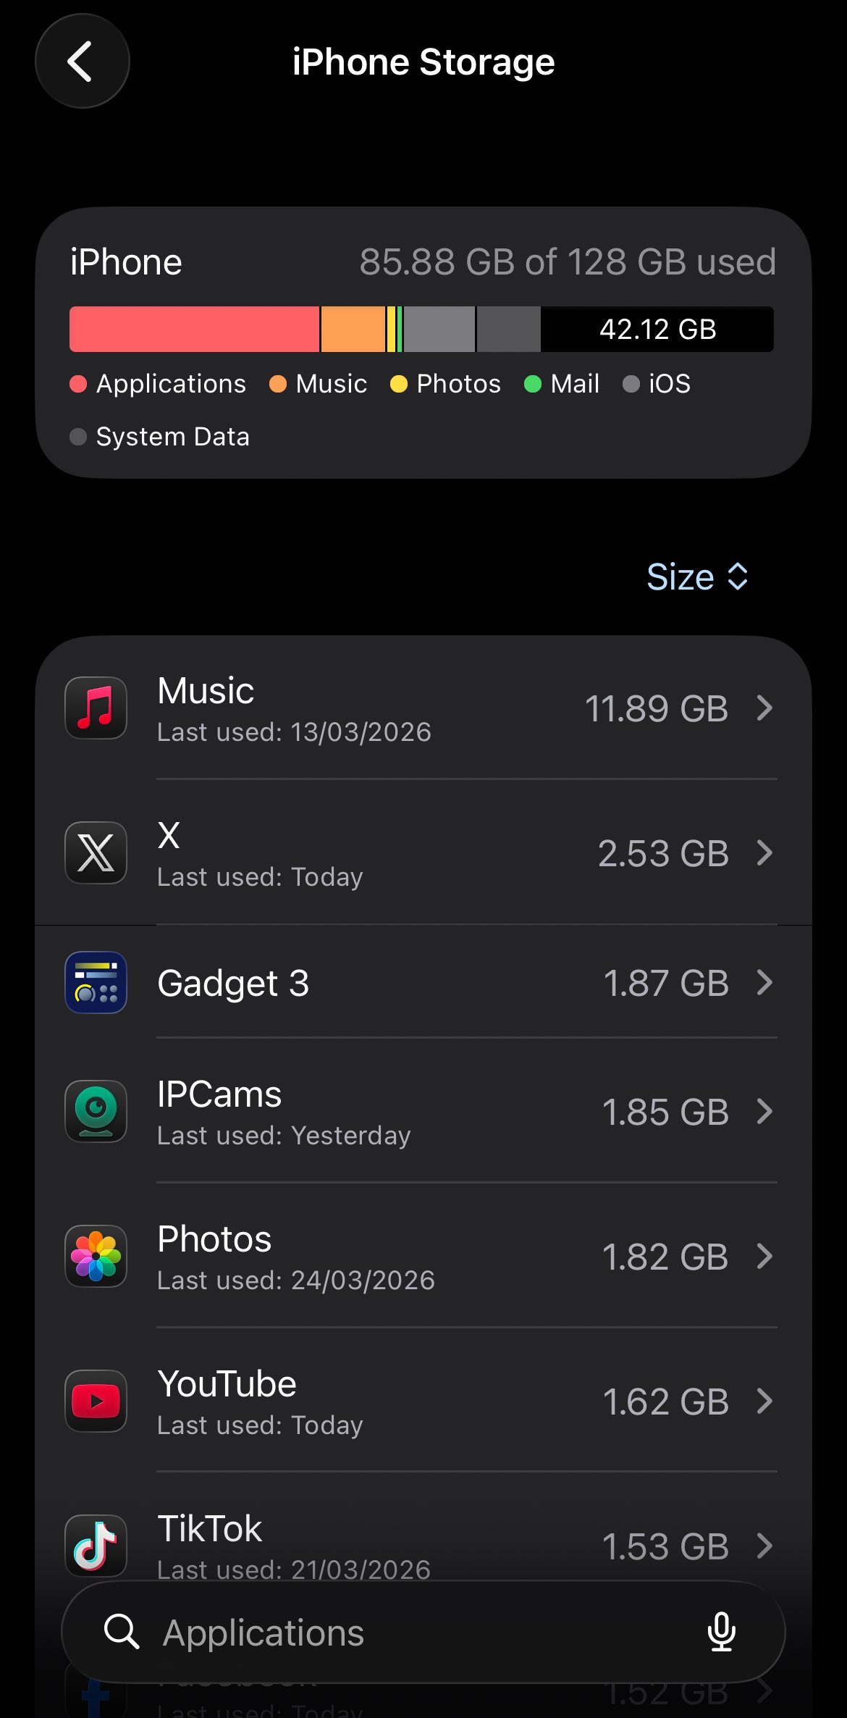847x1718 pixels.
Task: Tap the microphone dictation icon
Action: point(721,1632)
